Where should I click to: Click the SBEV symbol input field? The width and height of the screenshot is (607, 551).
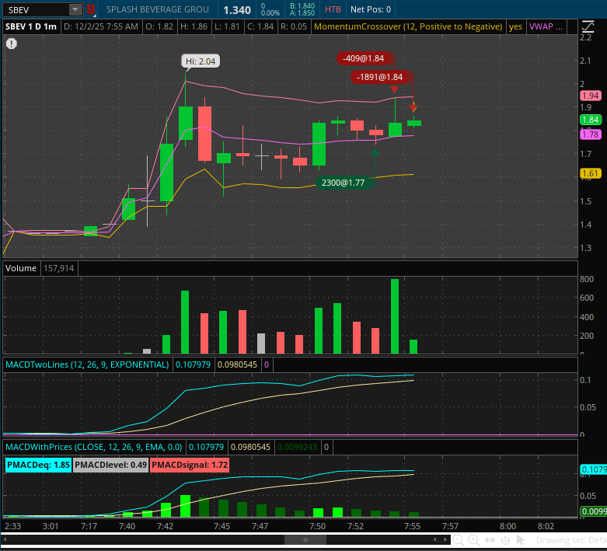[x=37, y=9]
